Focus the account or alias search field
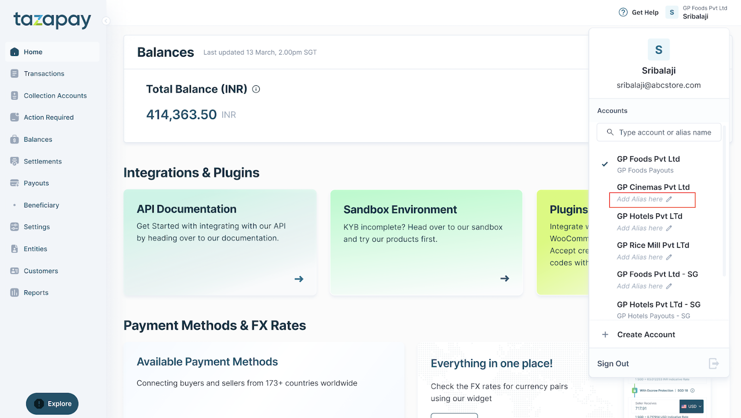 click(659, 132)
